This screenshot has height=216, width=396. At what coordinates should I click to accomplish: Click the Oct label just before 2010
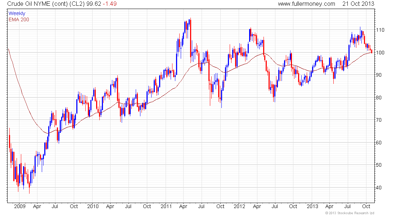[x=74, y=206]
